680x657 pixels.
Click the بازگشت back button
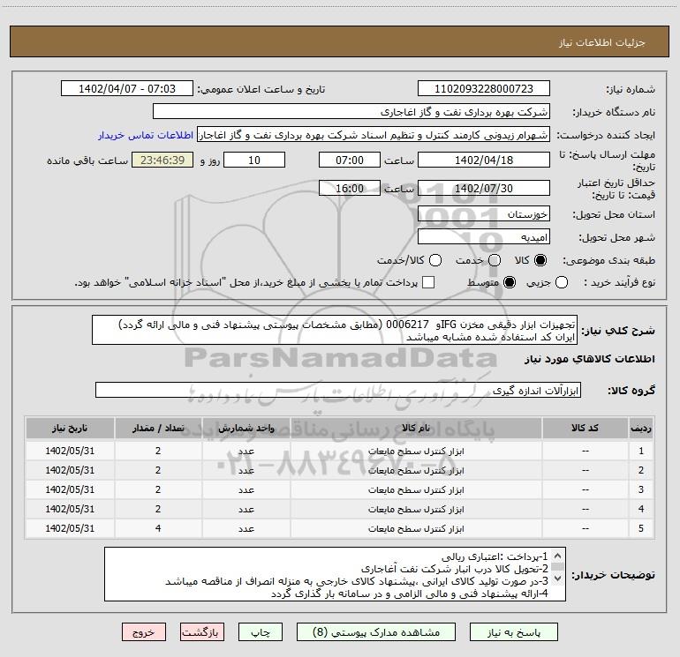point(202,632)
